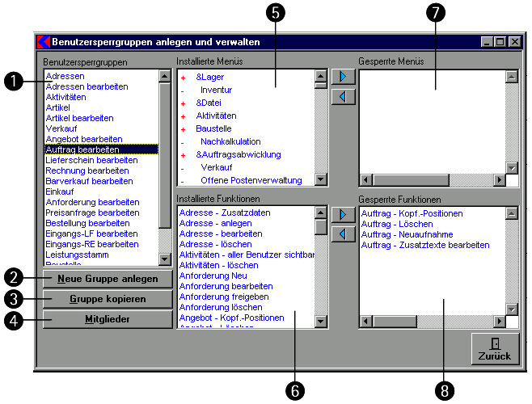
Task: Select Adresse - anlegen in installed functions
Action: (215, 223)
